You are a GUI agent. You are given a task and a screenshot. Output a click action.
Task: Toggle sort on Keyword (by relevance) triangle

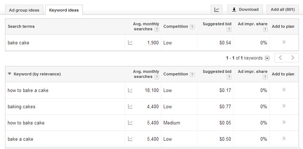pos(9,74)
